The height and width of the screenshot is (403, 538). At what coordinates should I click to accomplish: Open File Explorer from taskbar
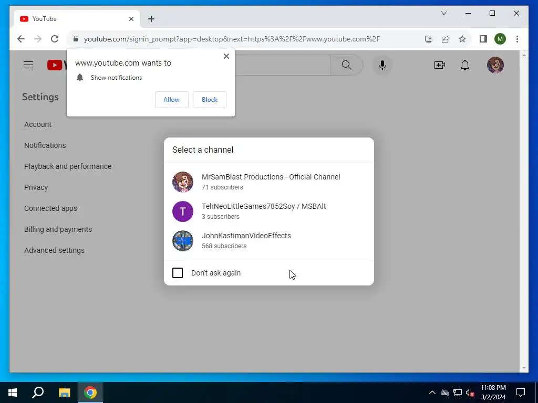click(64, 393)
